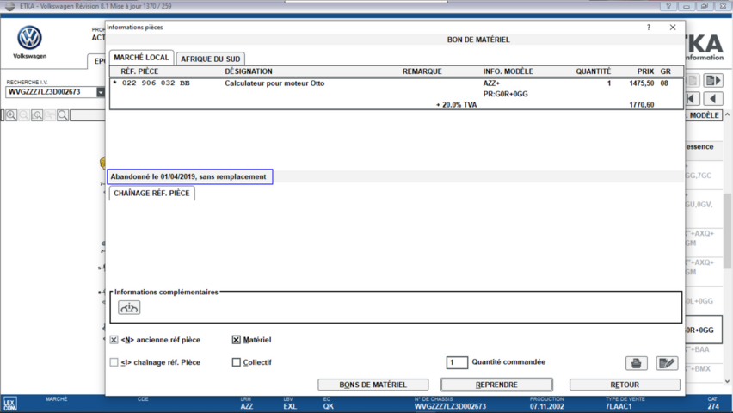The height and width of the screenshot is (413, 733).
Task: Click the REPRENDRE button
Action: [x=496, y=385]
